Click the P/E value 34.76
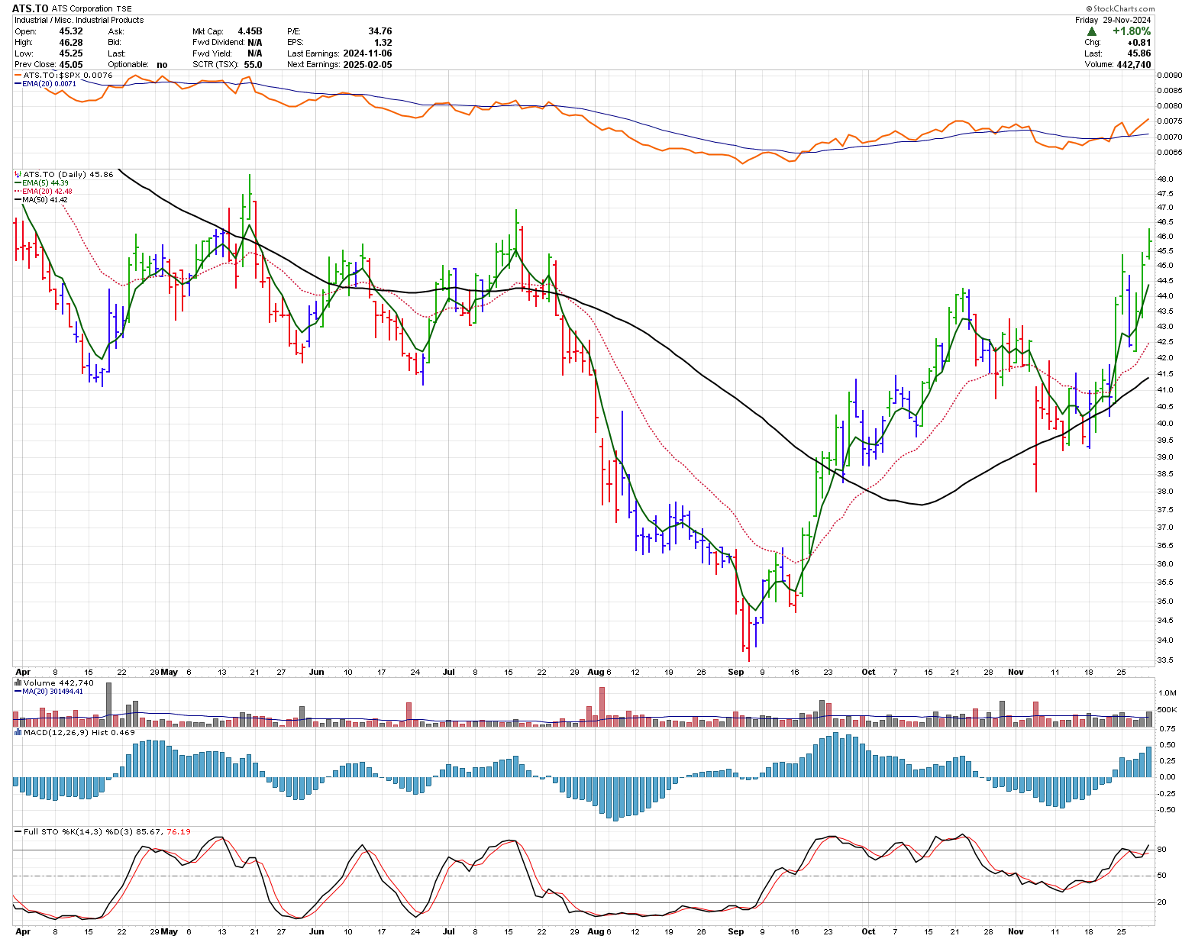1195x939 pixels. tap(380, 31)
